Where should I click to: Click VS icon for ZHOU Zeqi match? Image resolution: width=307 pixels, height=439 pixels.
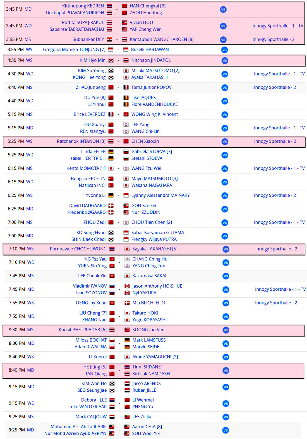tap(225, 223)
